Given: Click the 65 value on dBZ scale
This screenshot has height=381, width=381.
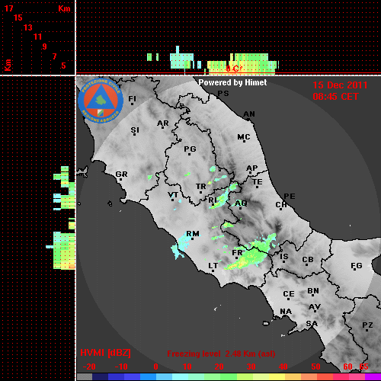Looking at the screenshot, I should [x=363, y=367].
